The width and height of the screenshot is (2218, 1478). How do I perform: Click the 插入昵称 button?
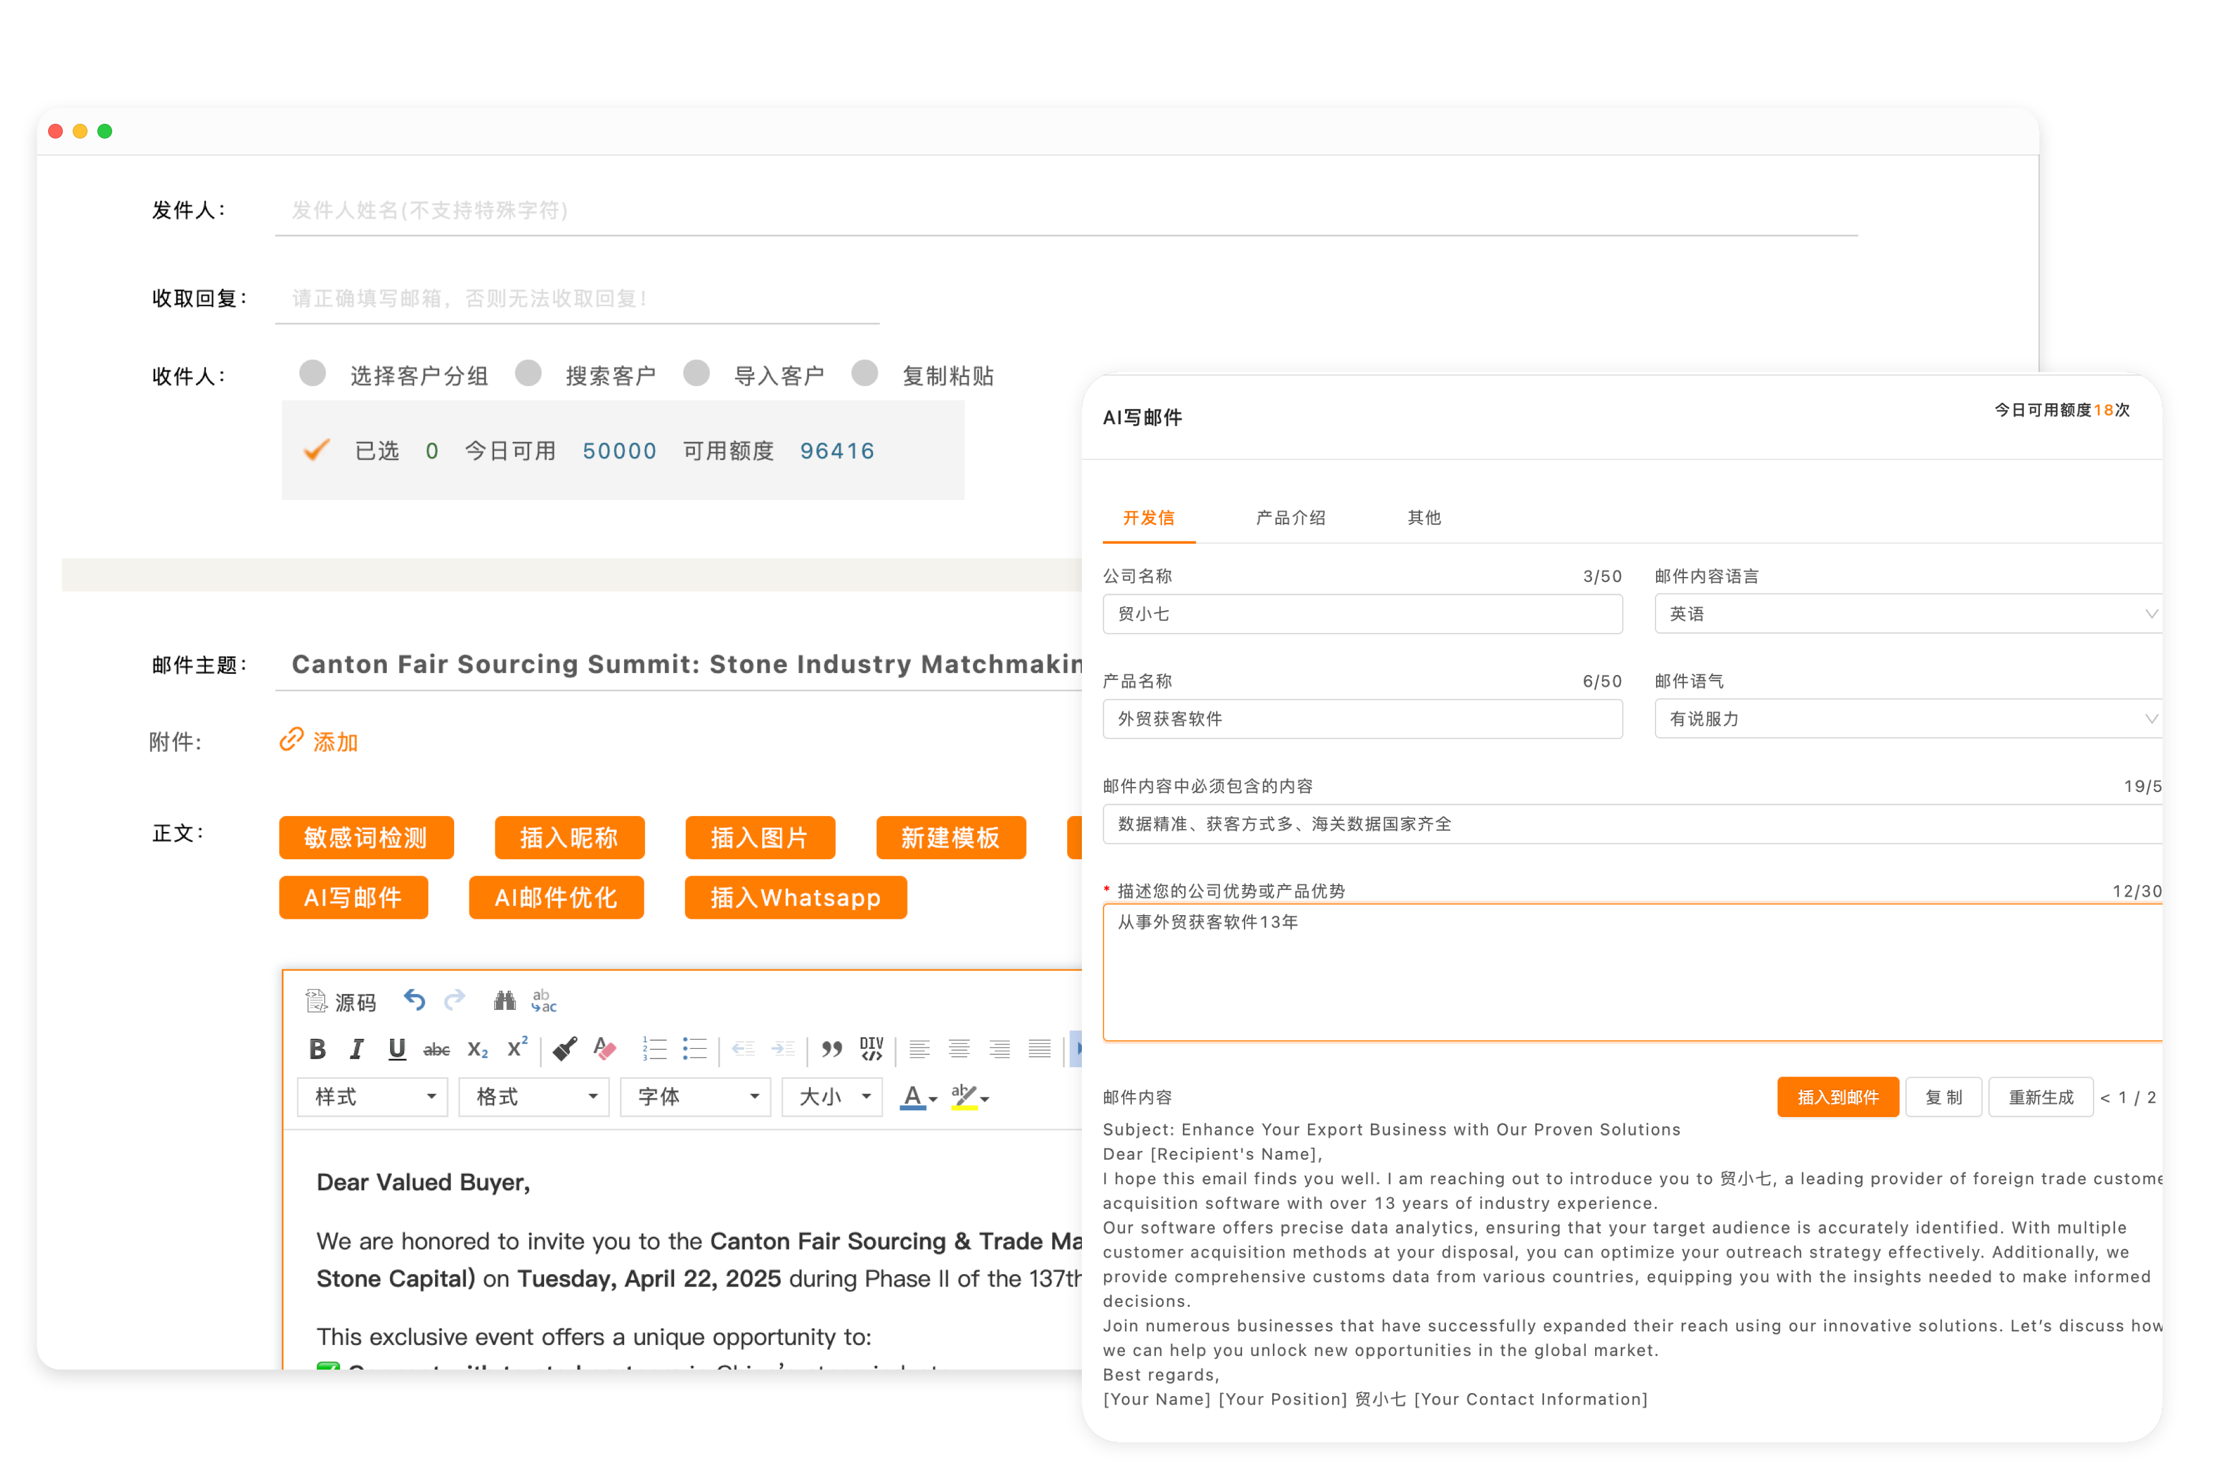569,837
